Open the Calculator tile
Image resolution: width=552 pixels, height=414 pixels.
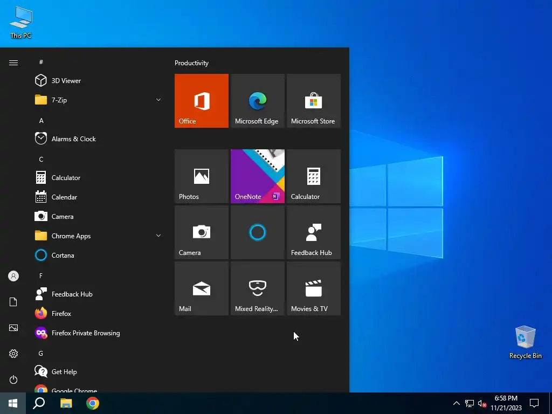(x=314, y=176)
